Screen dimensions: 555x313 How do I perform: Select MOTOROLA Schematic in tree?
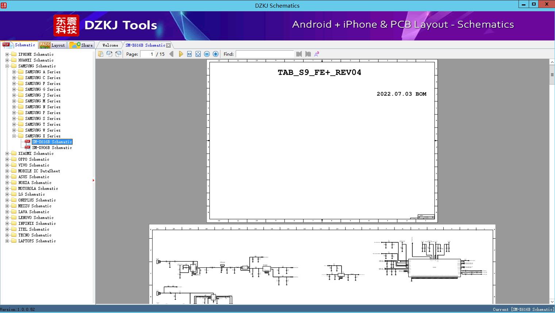click(38, 188)
